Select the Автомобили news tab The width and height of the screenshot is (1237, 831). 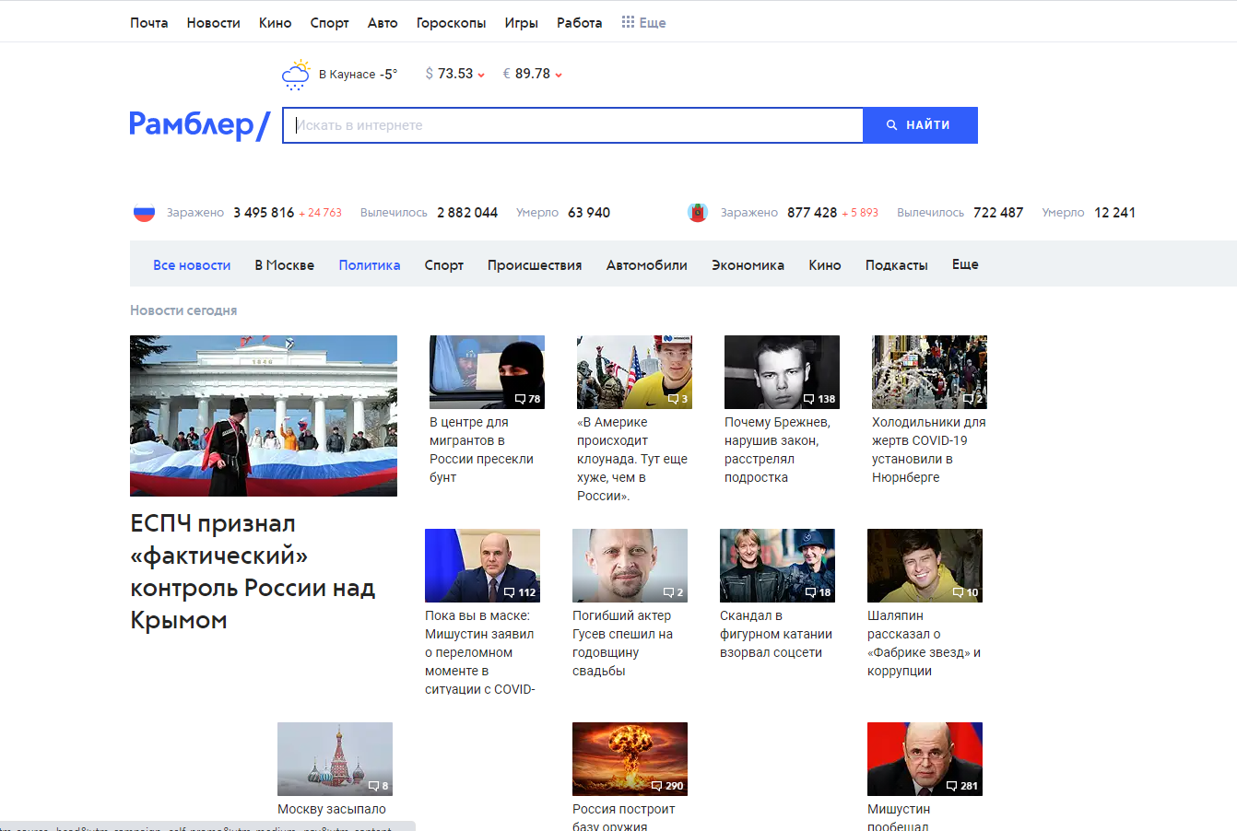coord(647,265)
